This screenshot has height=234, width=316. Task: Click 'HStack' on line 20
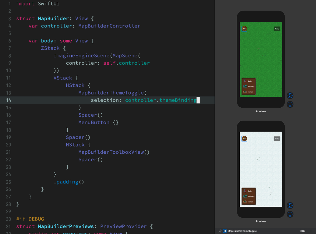pyautogui.click(x=75, y=145)
